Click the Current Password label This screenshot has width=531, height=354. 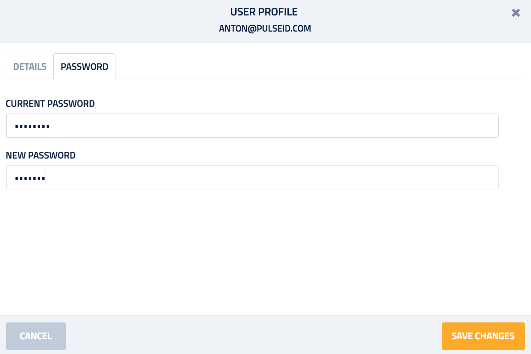(x=50, y=103)
